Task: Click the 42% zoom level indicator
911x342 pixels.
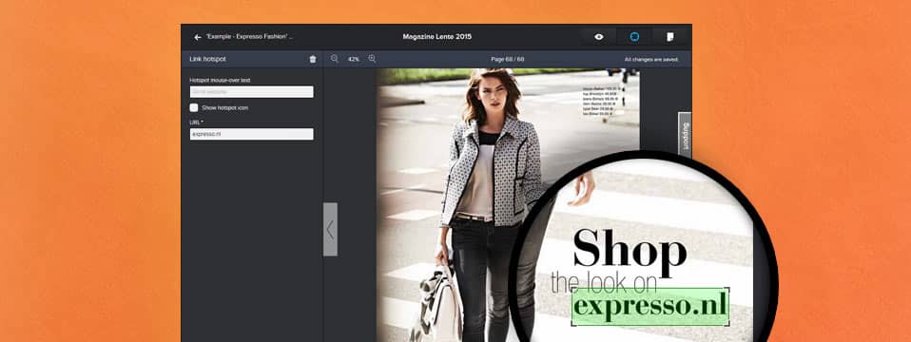Action: (353, 59)
